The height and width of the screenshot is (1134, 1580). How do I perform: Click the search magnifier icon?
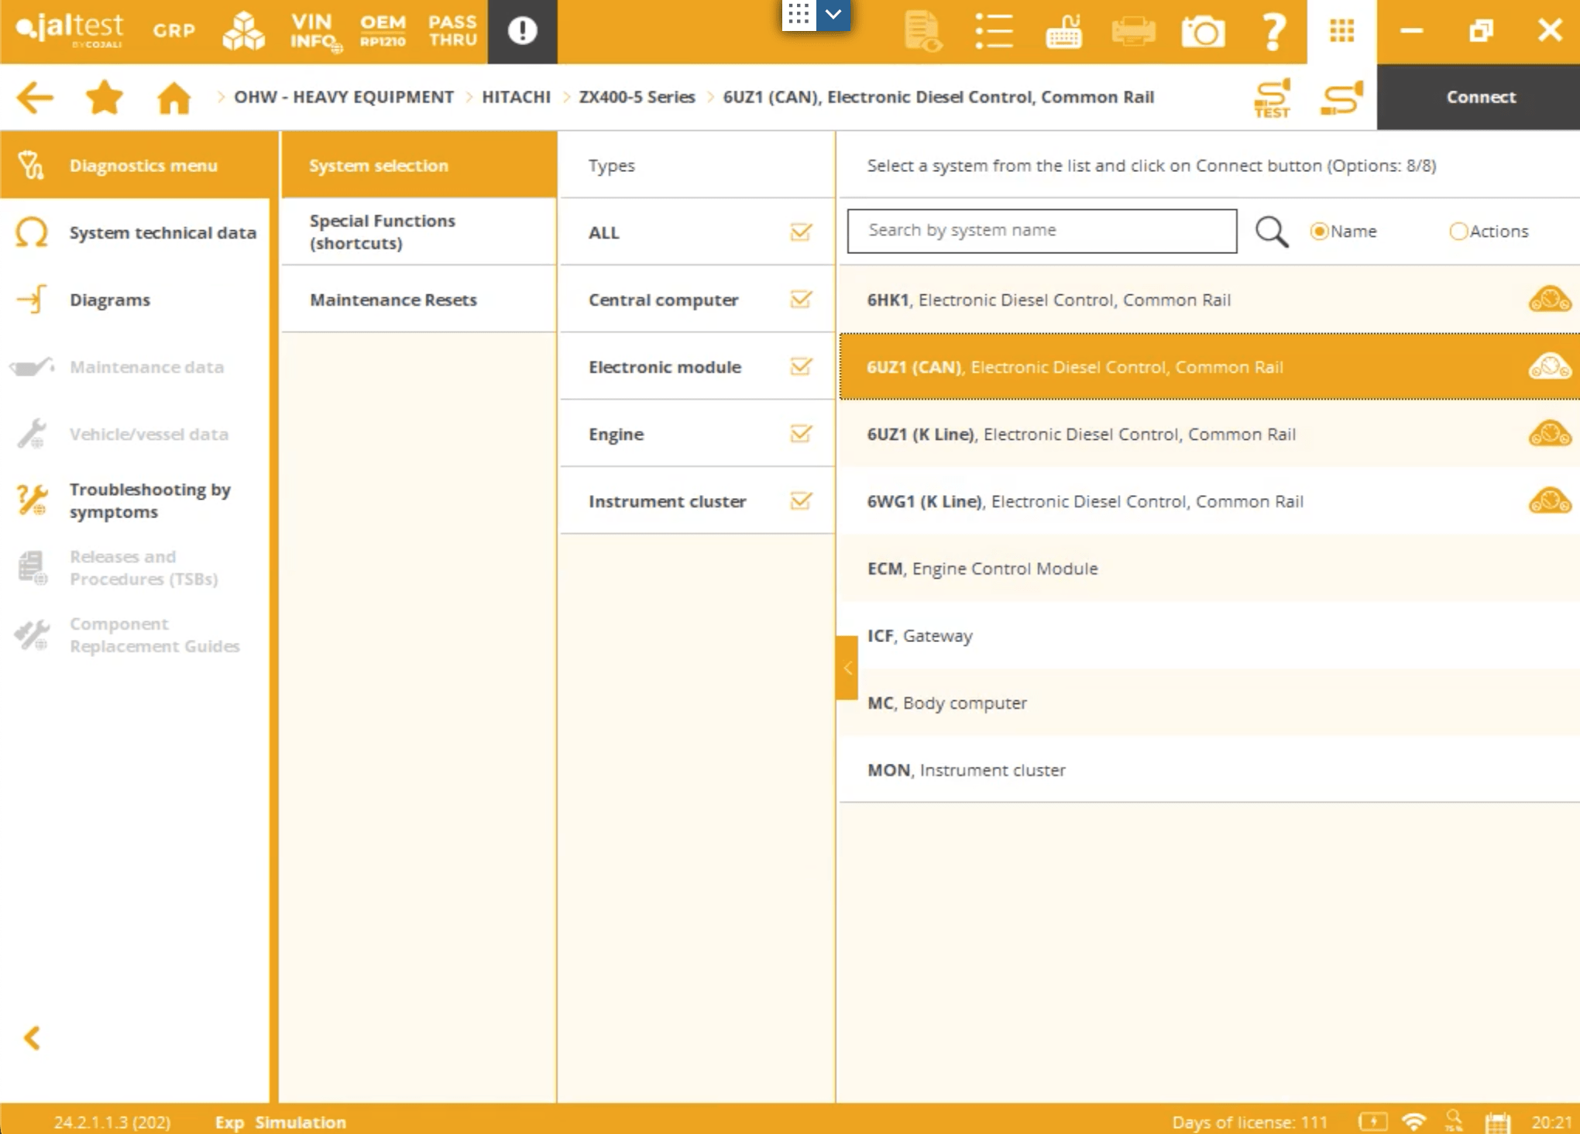click(x=1271, y=231)
